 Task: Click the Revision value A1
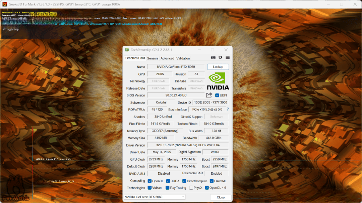pyautogui.click(x=196, y=74)
